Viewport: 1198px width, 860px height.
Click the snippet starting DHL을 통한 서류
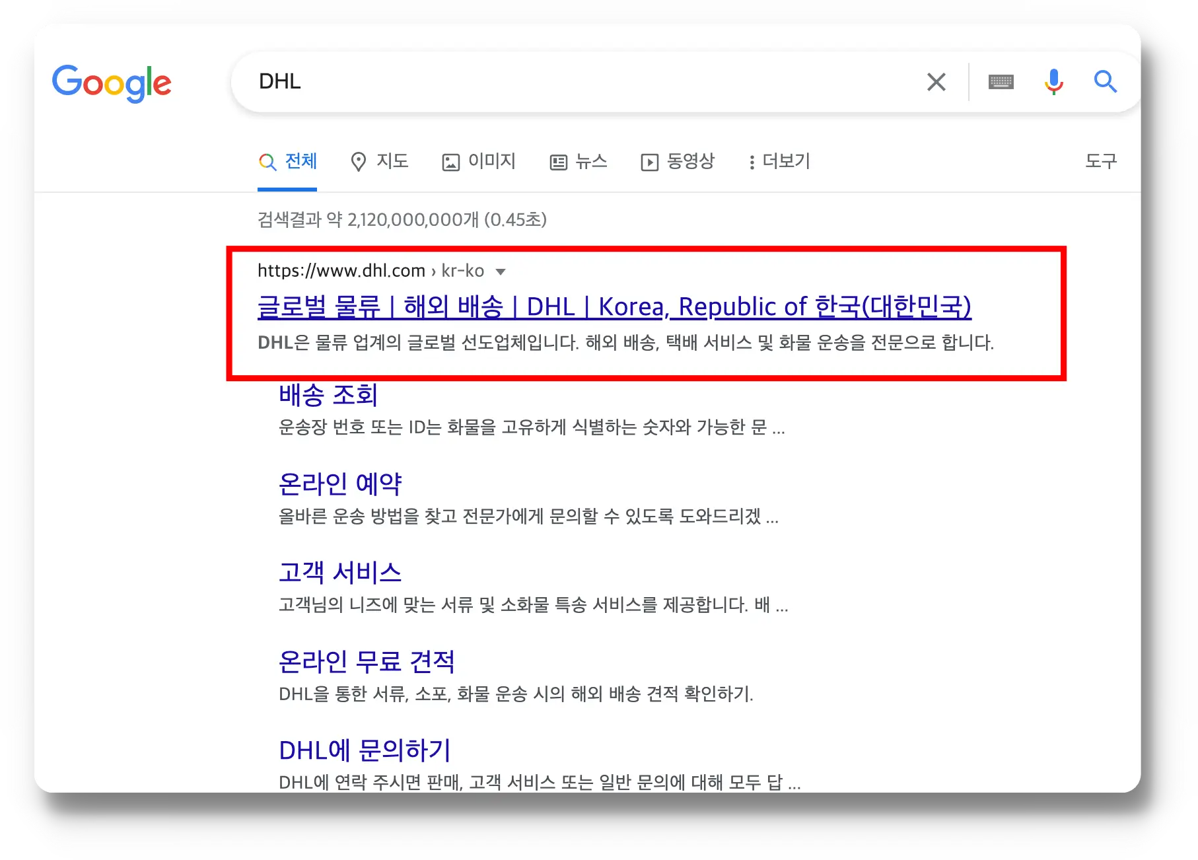point(516,694)
